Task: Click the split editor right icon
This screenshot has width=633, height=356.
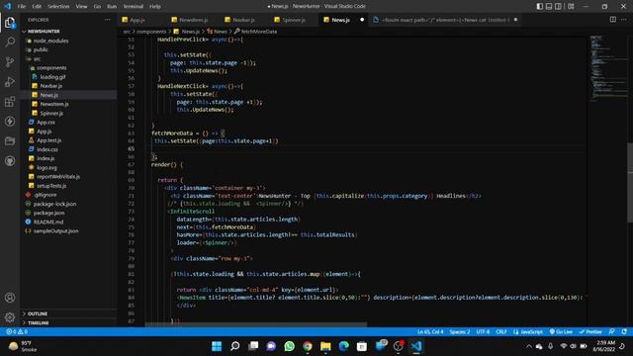Action: pos(613,20)
